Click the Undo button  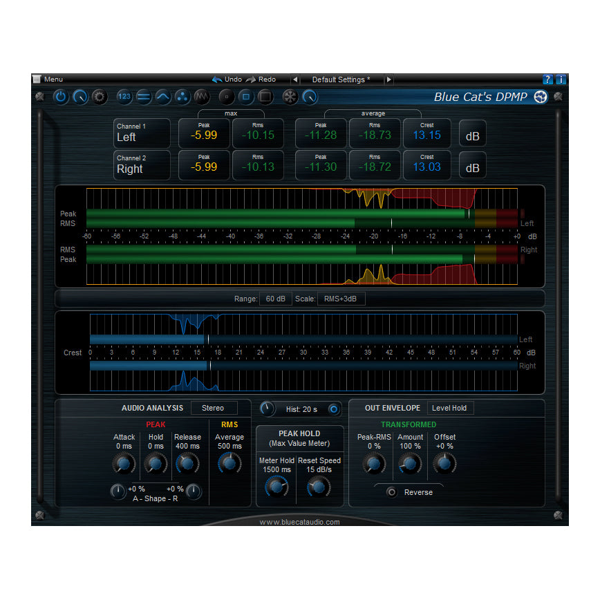click(x=227, y=79)
